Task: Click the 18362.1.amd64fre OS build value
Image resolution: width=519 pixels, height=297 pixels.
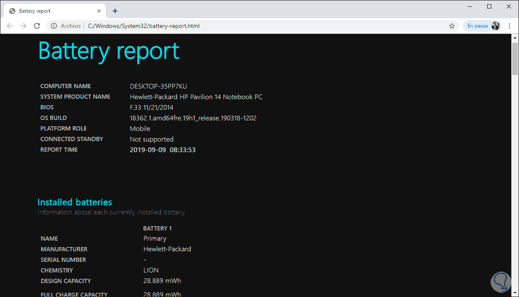Action: [193, 118]
